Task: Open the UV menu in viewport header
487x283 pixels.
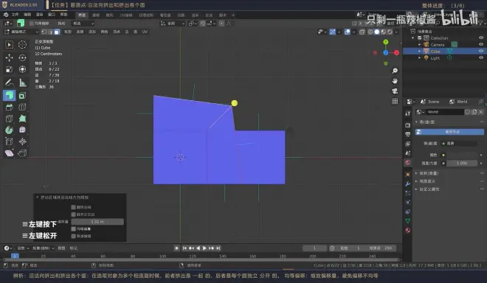Action: [x=145, y=32]
